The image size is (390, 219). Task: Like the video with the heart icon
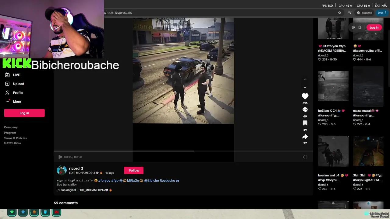coord(305,96)
